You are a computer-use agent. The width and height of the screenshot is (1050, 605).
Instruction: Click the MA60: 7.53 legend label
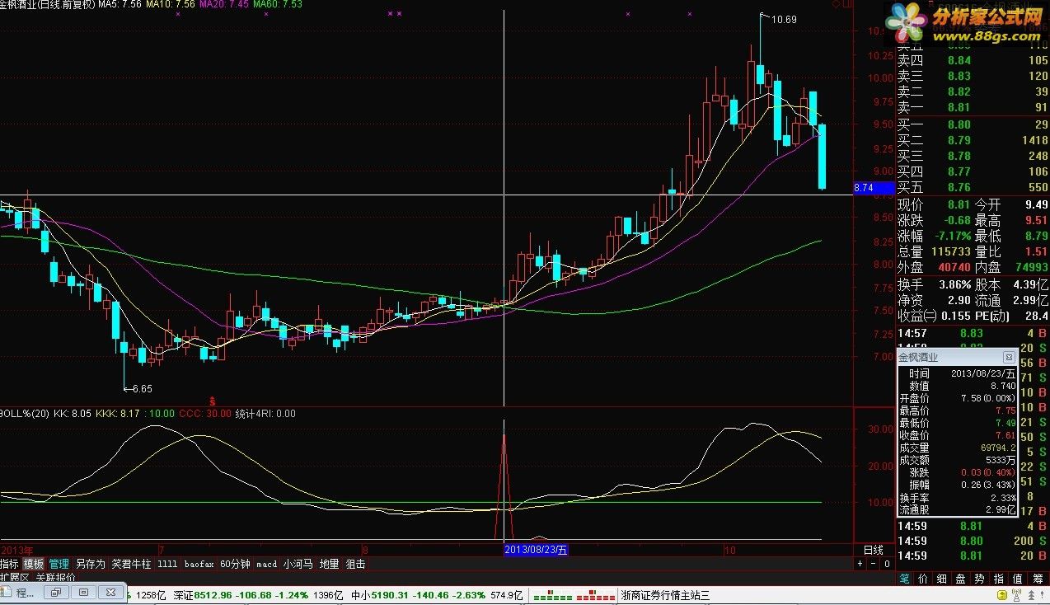pos(278,4)
